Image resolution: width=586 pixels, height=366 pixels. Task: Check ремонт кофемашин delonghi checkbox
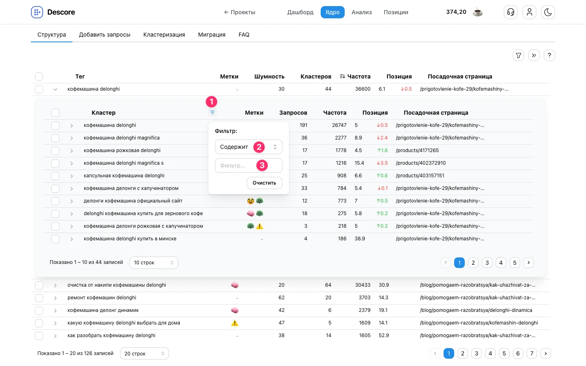(x=39, y=298)
